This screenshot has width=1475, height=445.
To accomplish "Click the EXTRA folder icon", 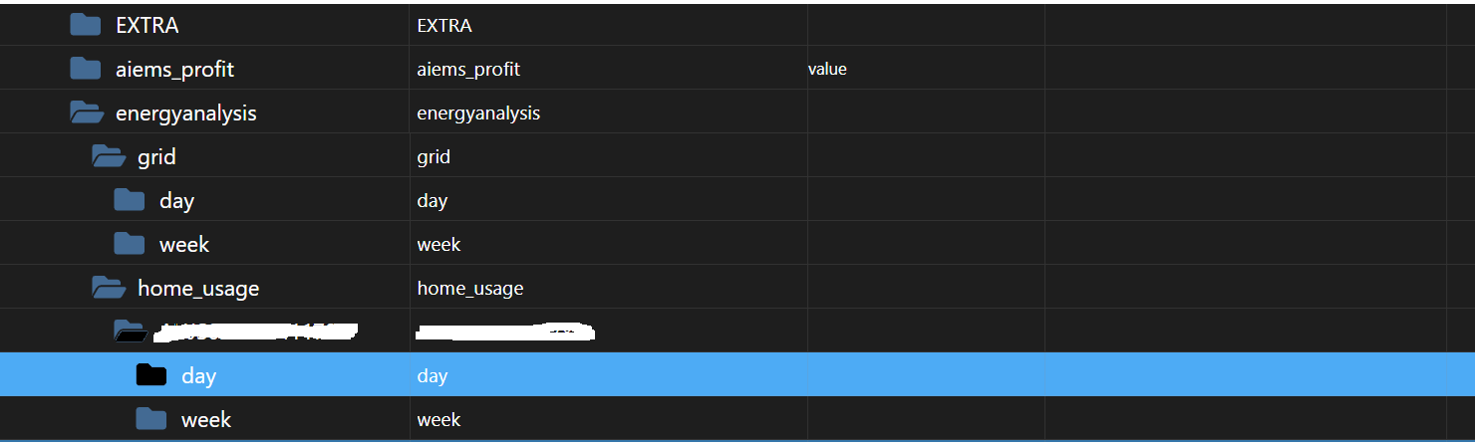I will click(x=86, y=25).
